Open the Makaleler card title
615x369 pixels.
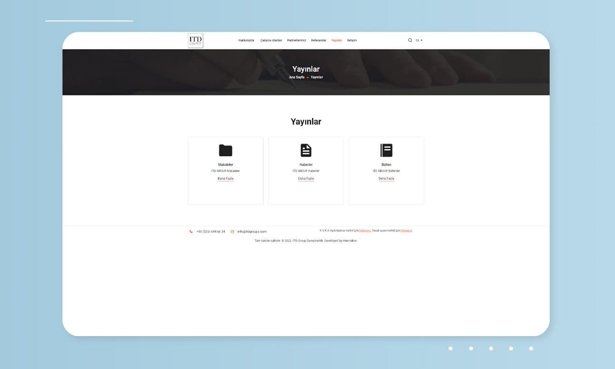pos(225,164)
